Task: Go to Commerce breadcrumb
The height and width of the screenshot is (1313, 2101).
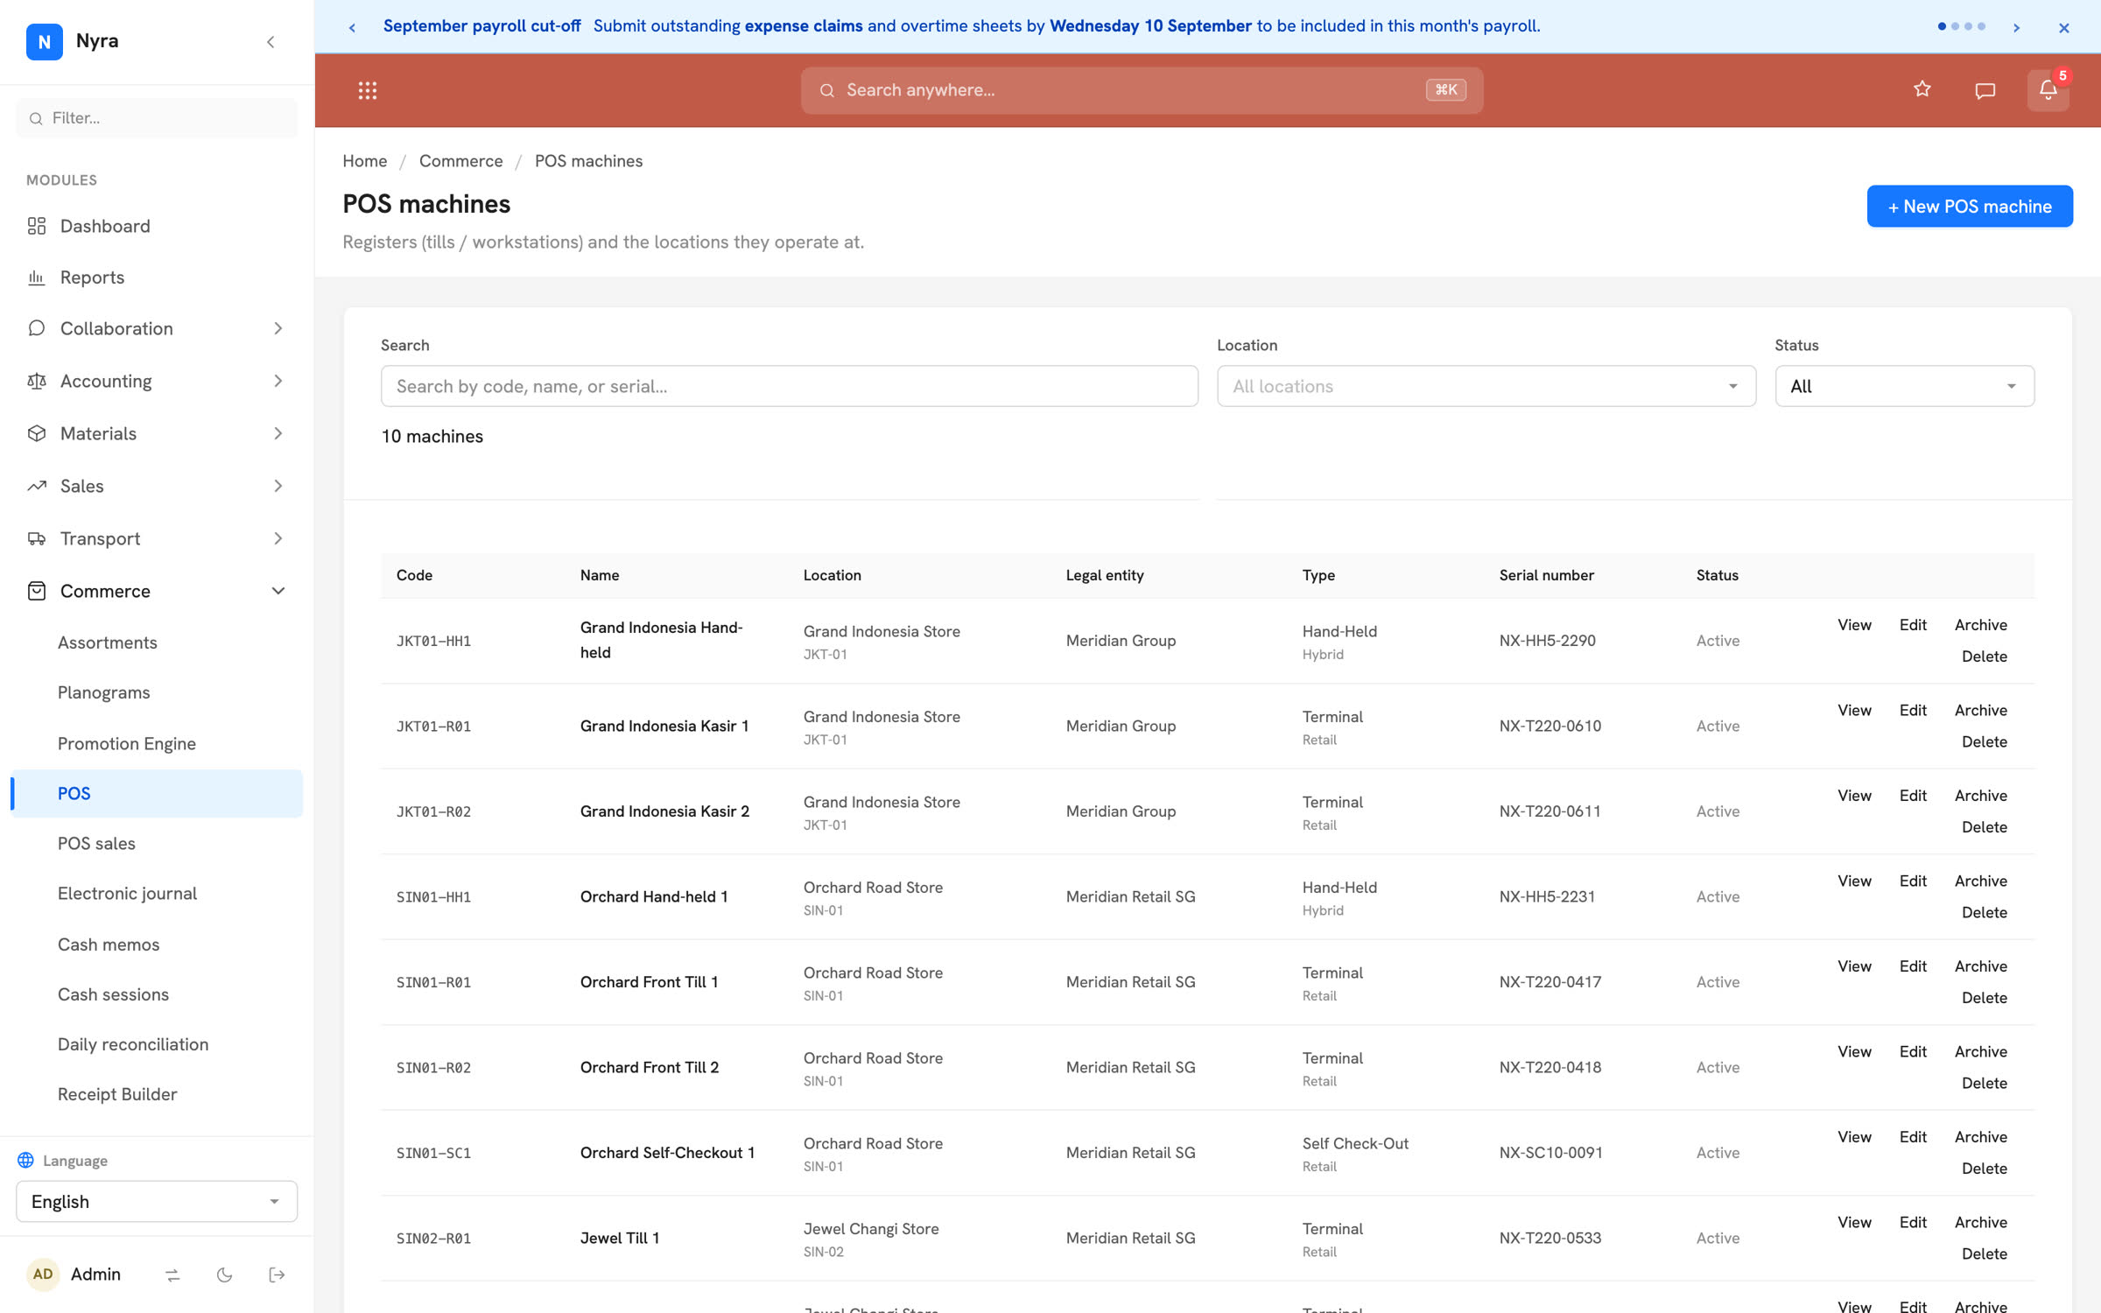Action: [x=460, y=161]
